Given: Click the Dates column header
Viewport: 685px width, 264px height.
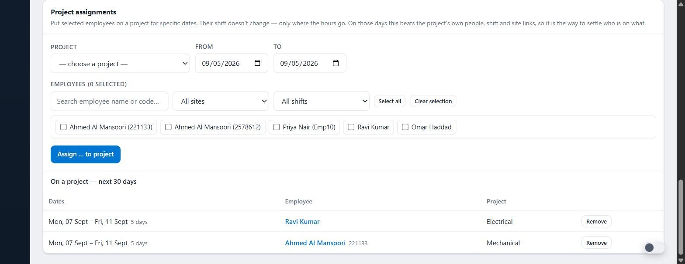Looking at the screenshot, I should (56, 201).
